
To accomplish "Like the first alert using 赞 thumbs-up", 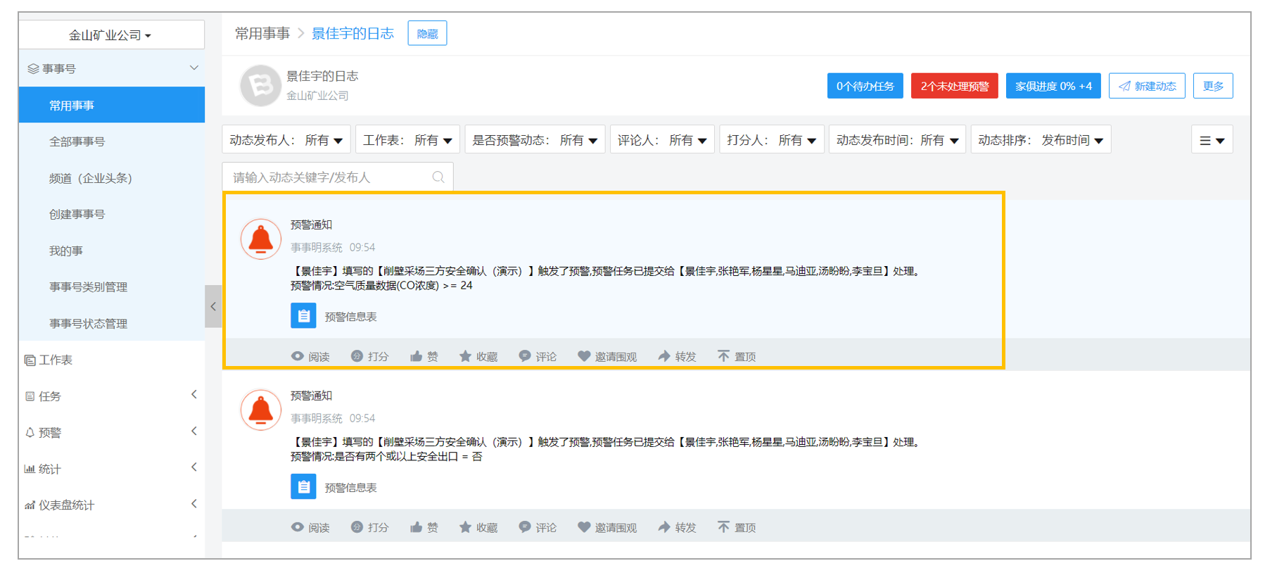I will tap(417, 356).
